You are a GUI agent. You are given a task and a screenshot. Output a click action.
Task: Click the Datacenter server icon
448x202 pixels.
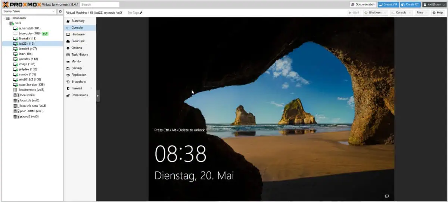[x=8, y=18]
